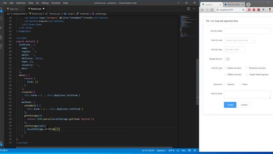Open the browser profile avatar

click(x=270, y=10)
